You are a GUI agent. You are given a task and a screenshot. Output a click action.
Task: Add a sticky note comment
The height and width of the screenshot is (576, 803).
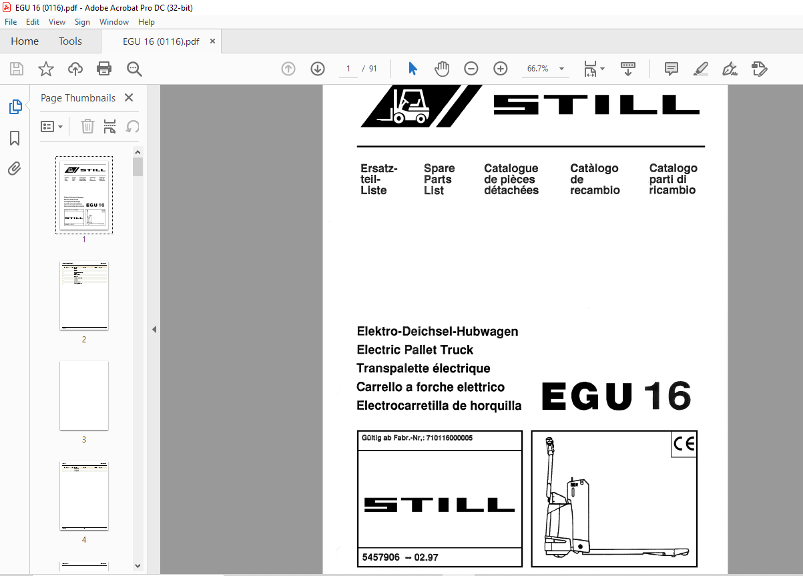point(672,69)
